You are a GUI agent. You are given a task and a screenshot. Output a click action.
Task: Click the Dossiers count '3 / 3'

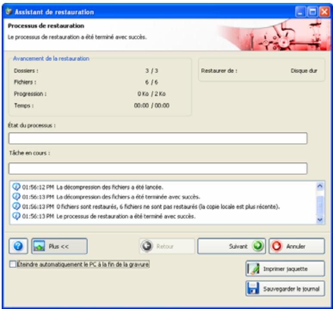click(152, 71)
